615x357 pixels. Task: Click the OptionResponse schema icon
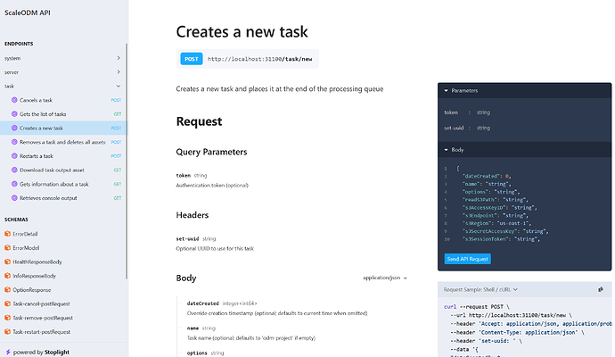coord(7,290)
